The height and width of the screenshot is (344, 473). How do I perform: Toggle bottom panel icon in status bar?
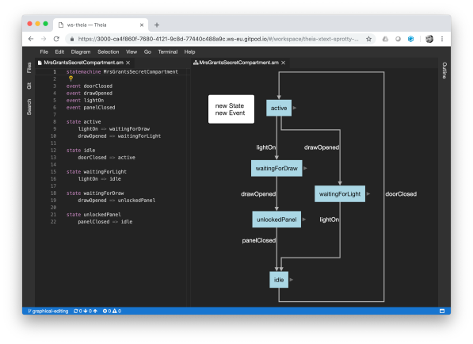pos(442,312)
